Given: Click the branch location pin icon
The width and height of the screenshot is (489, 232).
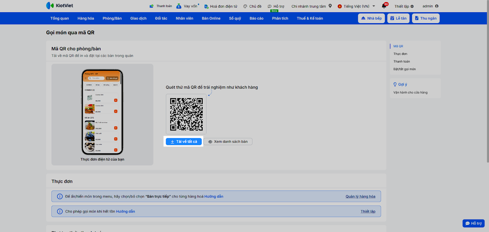Looking at the screenshot, I should point(330,6).
